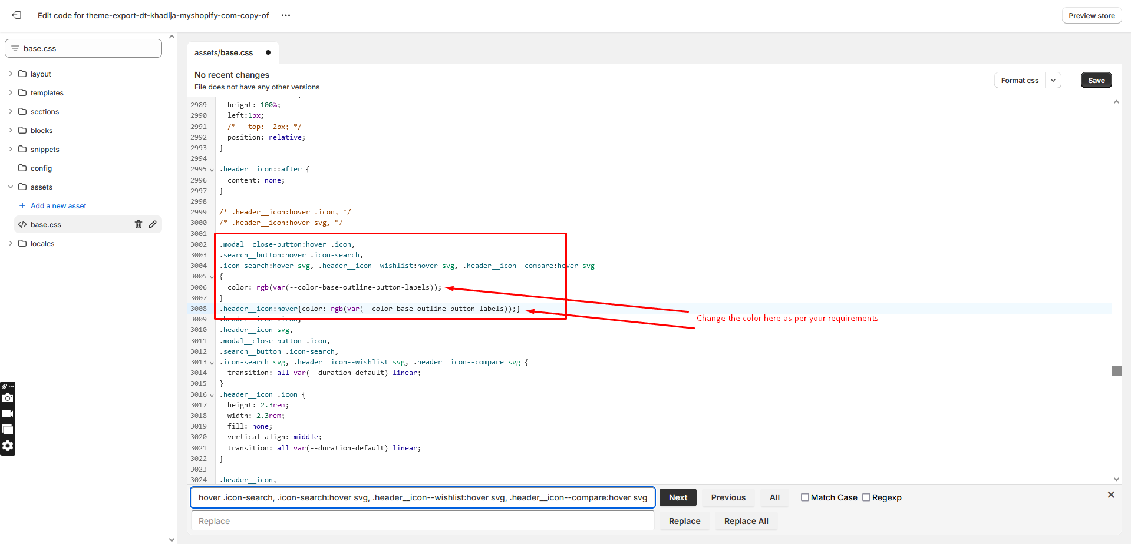This screenshot has width=1131, height=544.
Task: Fold the code block at line 3016
Action: (212, 395)
